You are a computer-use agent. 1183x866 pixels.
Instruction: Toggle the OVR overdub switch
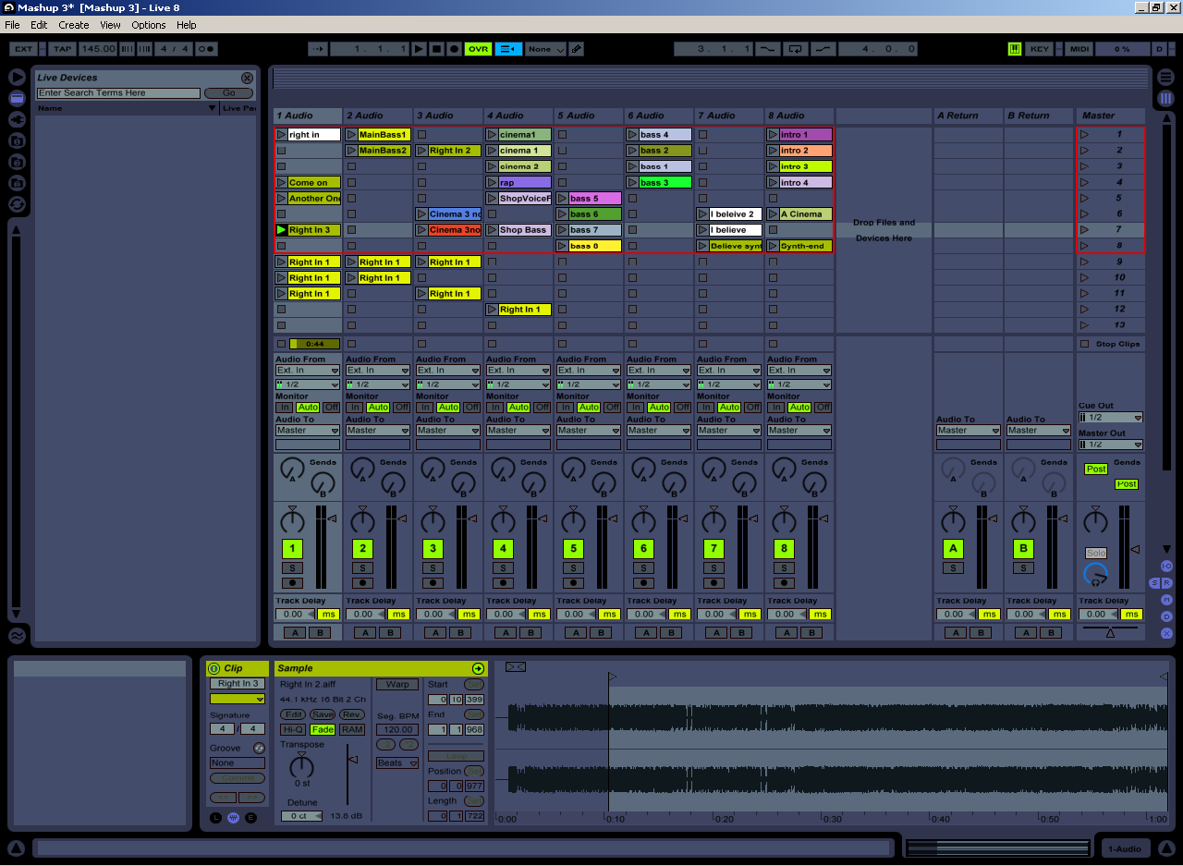tap(478, 49)
